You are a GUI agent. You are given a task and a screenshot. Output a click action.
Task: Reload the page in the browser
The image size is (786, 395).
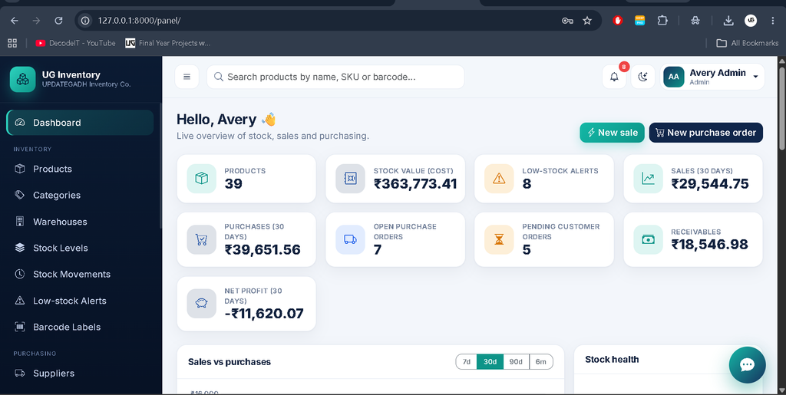click(58, 21)
